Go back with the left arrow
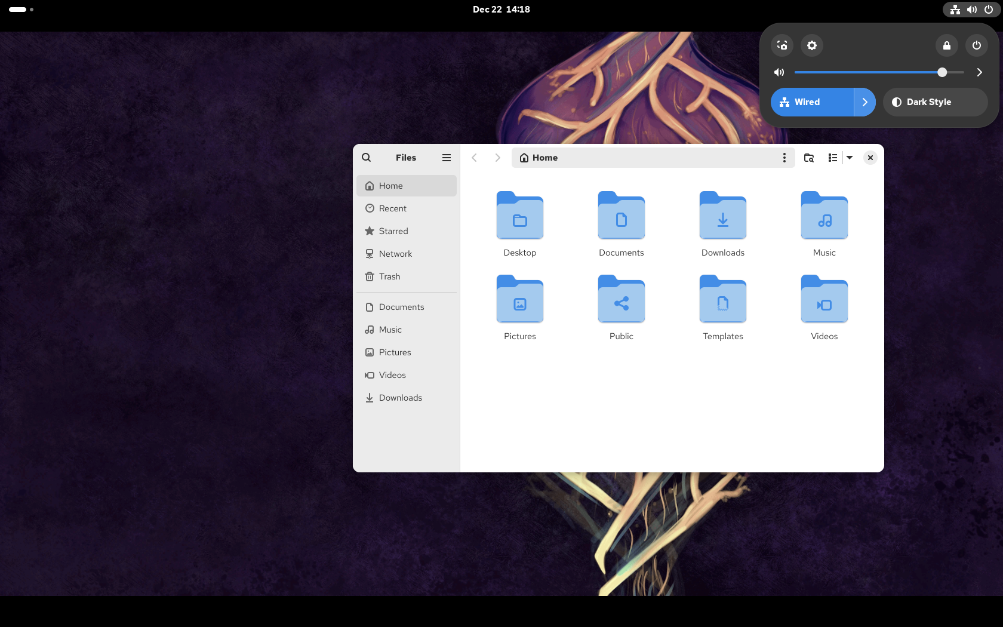Viewport: 1003px width, 627px height. pos(475,158)
